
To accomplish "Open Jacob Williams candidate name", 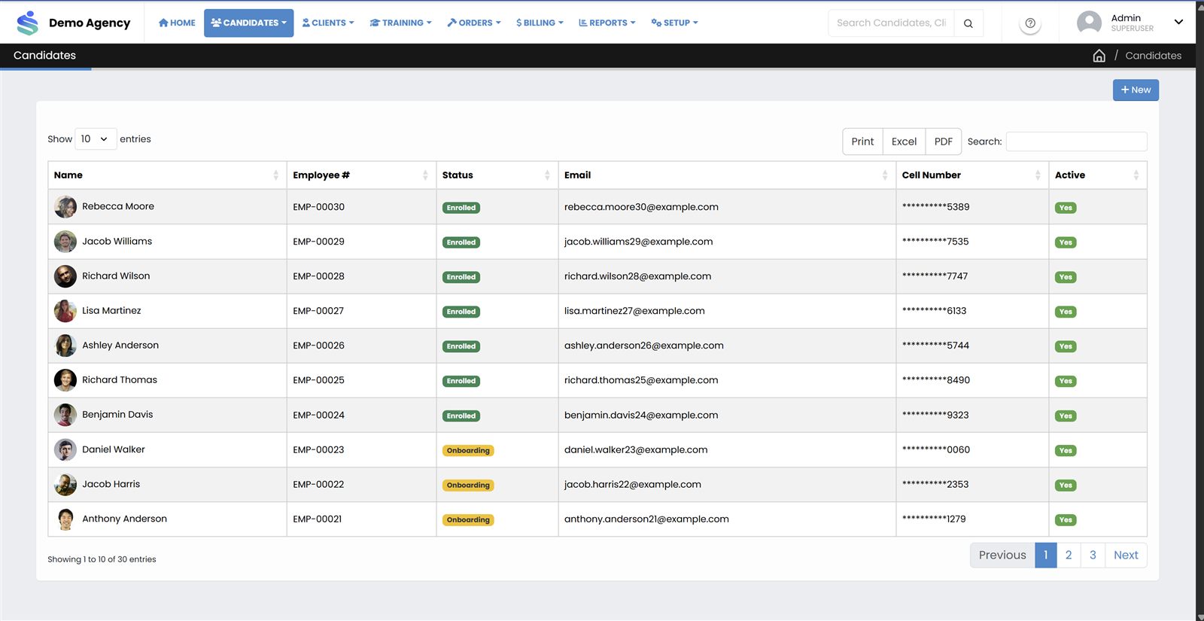I will [x=117, y=242].
